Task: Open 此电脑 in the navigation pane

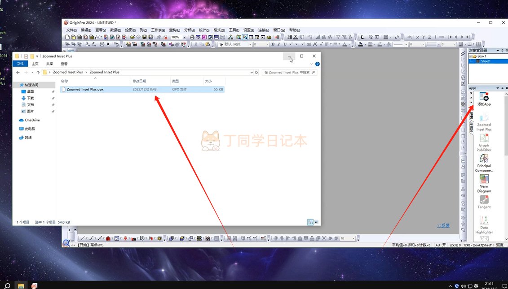Action: point(30,129)
